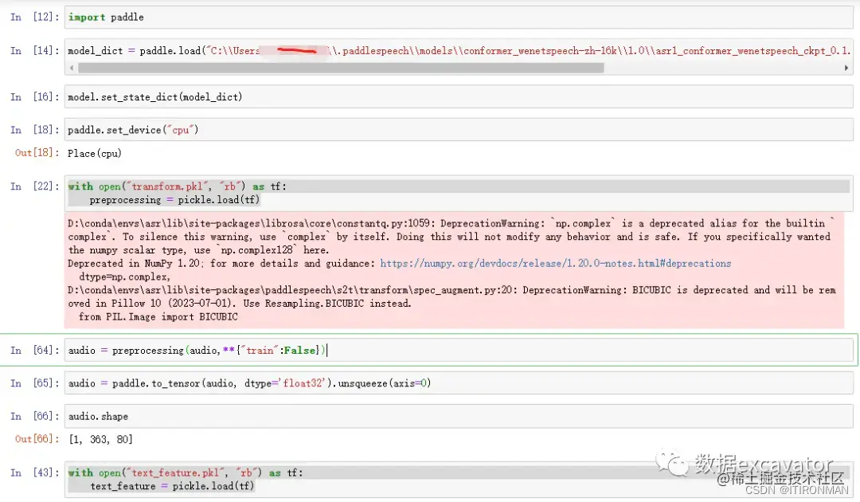Select the audio.shape code cell
Viewport: 860px width, 502px height.
pyautogui.click(x=458, y=417)
